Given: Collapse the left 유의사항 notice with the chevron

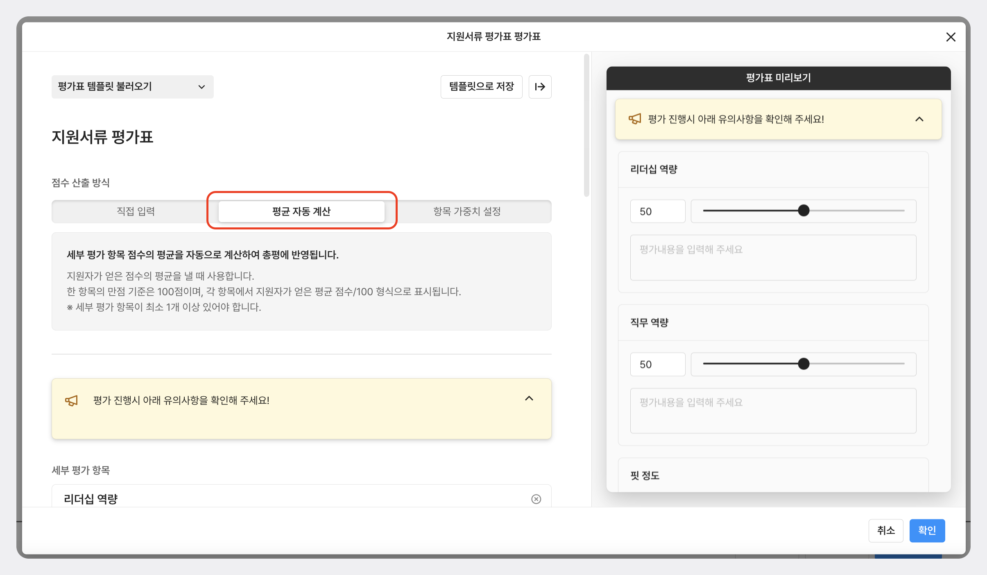Looking at the screenshot, I should [x=529, y=398].
